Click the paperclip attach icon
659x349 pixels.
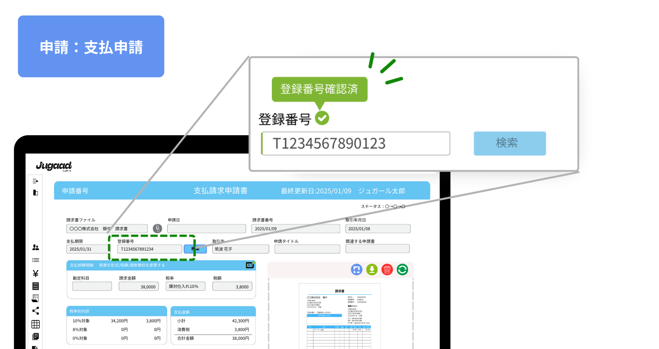157,228
